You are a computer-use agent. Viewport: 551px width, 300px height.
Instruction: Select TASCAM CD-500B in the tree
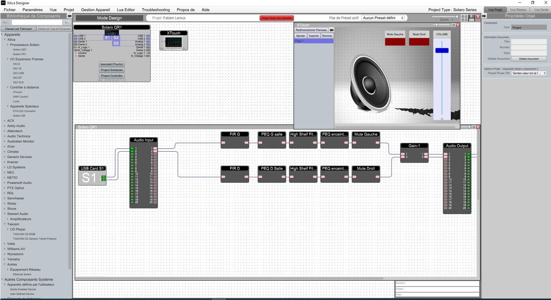[x=24, y=234]
